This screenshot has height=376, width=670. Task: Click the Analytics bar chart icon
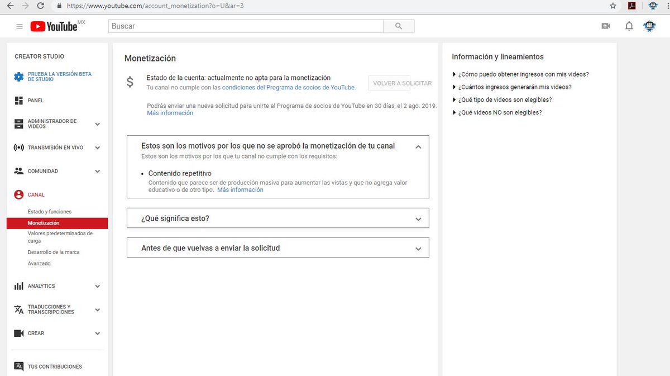[18, 286]
